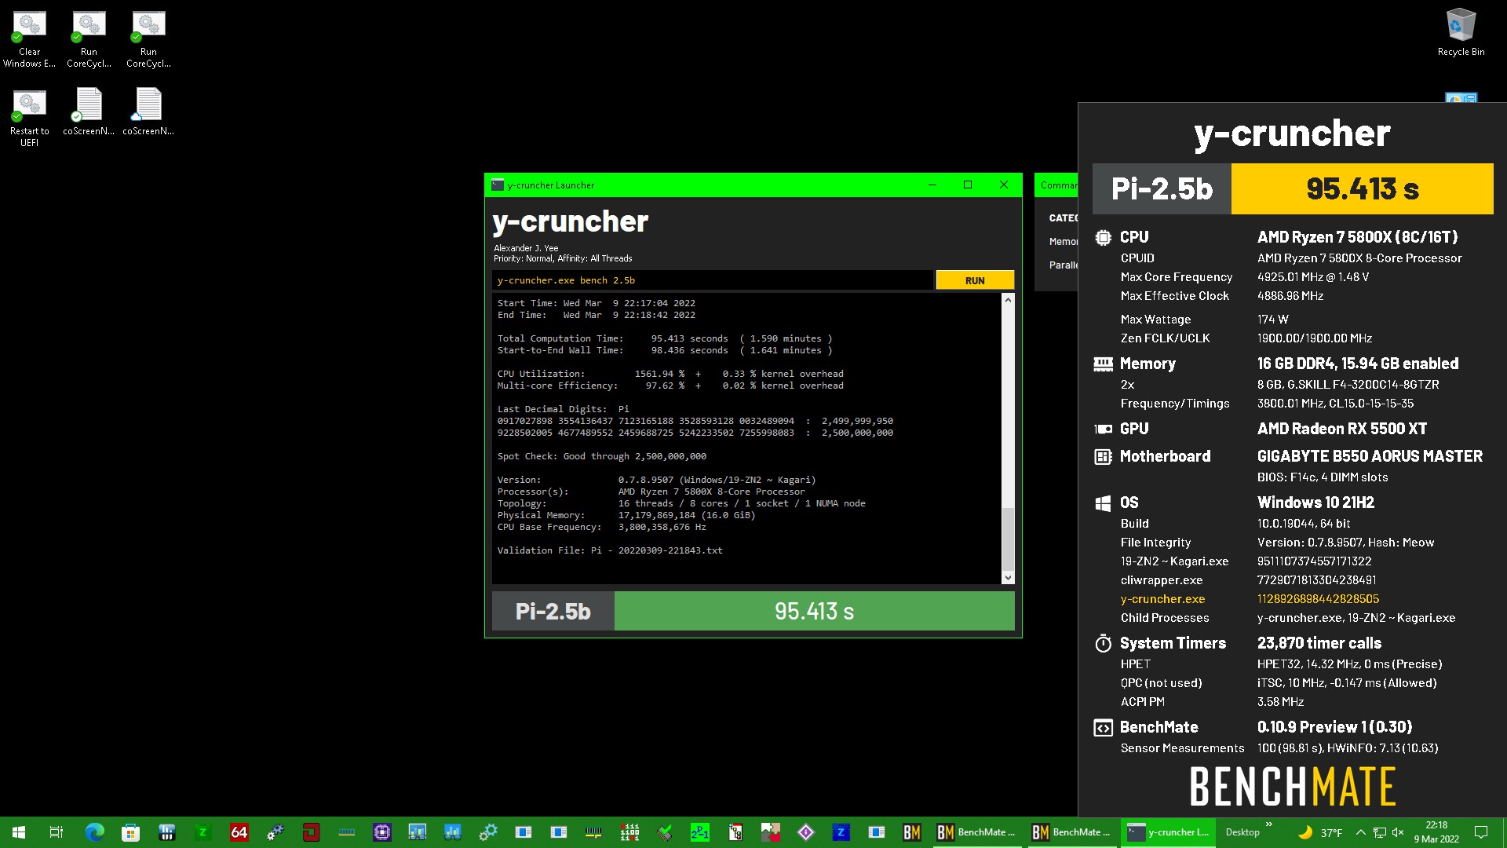Open Task View from the taskbar
The height and width of the screenshot is (848, 1507).
pos(56,832)
